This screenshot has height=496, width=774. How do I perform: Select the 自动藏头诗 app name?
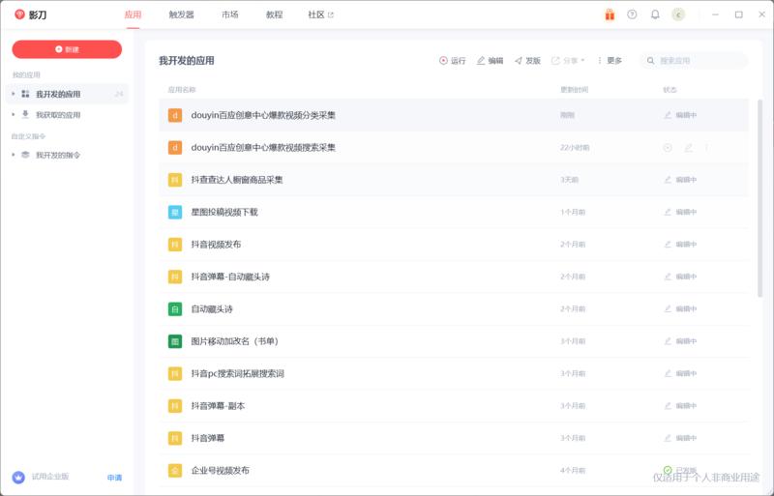(x=212, y=309)
